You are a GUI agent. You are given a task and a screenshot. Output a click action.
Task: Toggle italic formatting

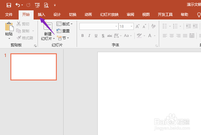tap(89, 36)
